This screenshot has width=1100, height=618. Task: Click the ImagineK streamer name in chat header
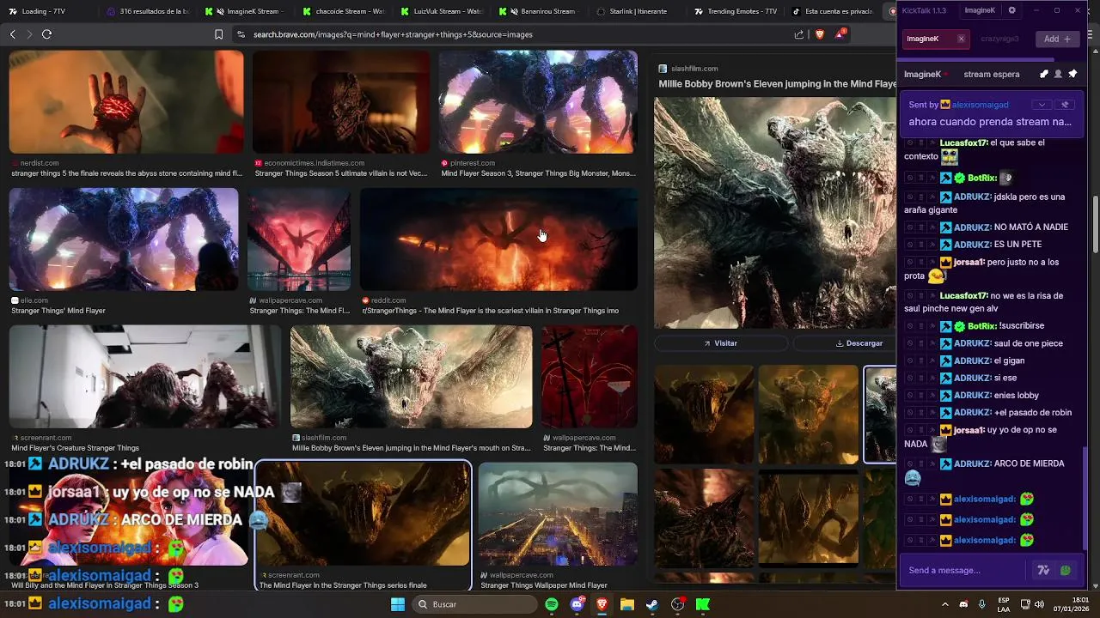point(922,74)
